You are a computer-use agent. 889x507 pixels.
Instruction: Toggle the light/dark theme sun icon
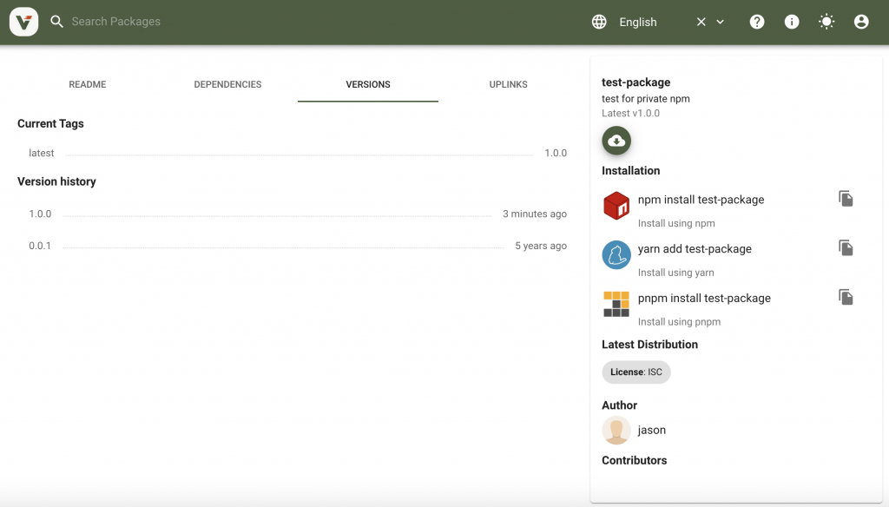[x=826, y=22]
